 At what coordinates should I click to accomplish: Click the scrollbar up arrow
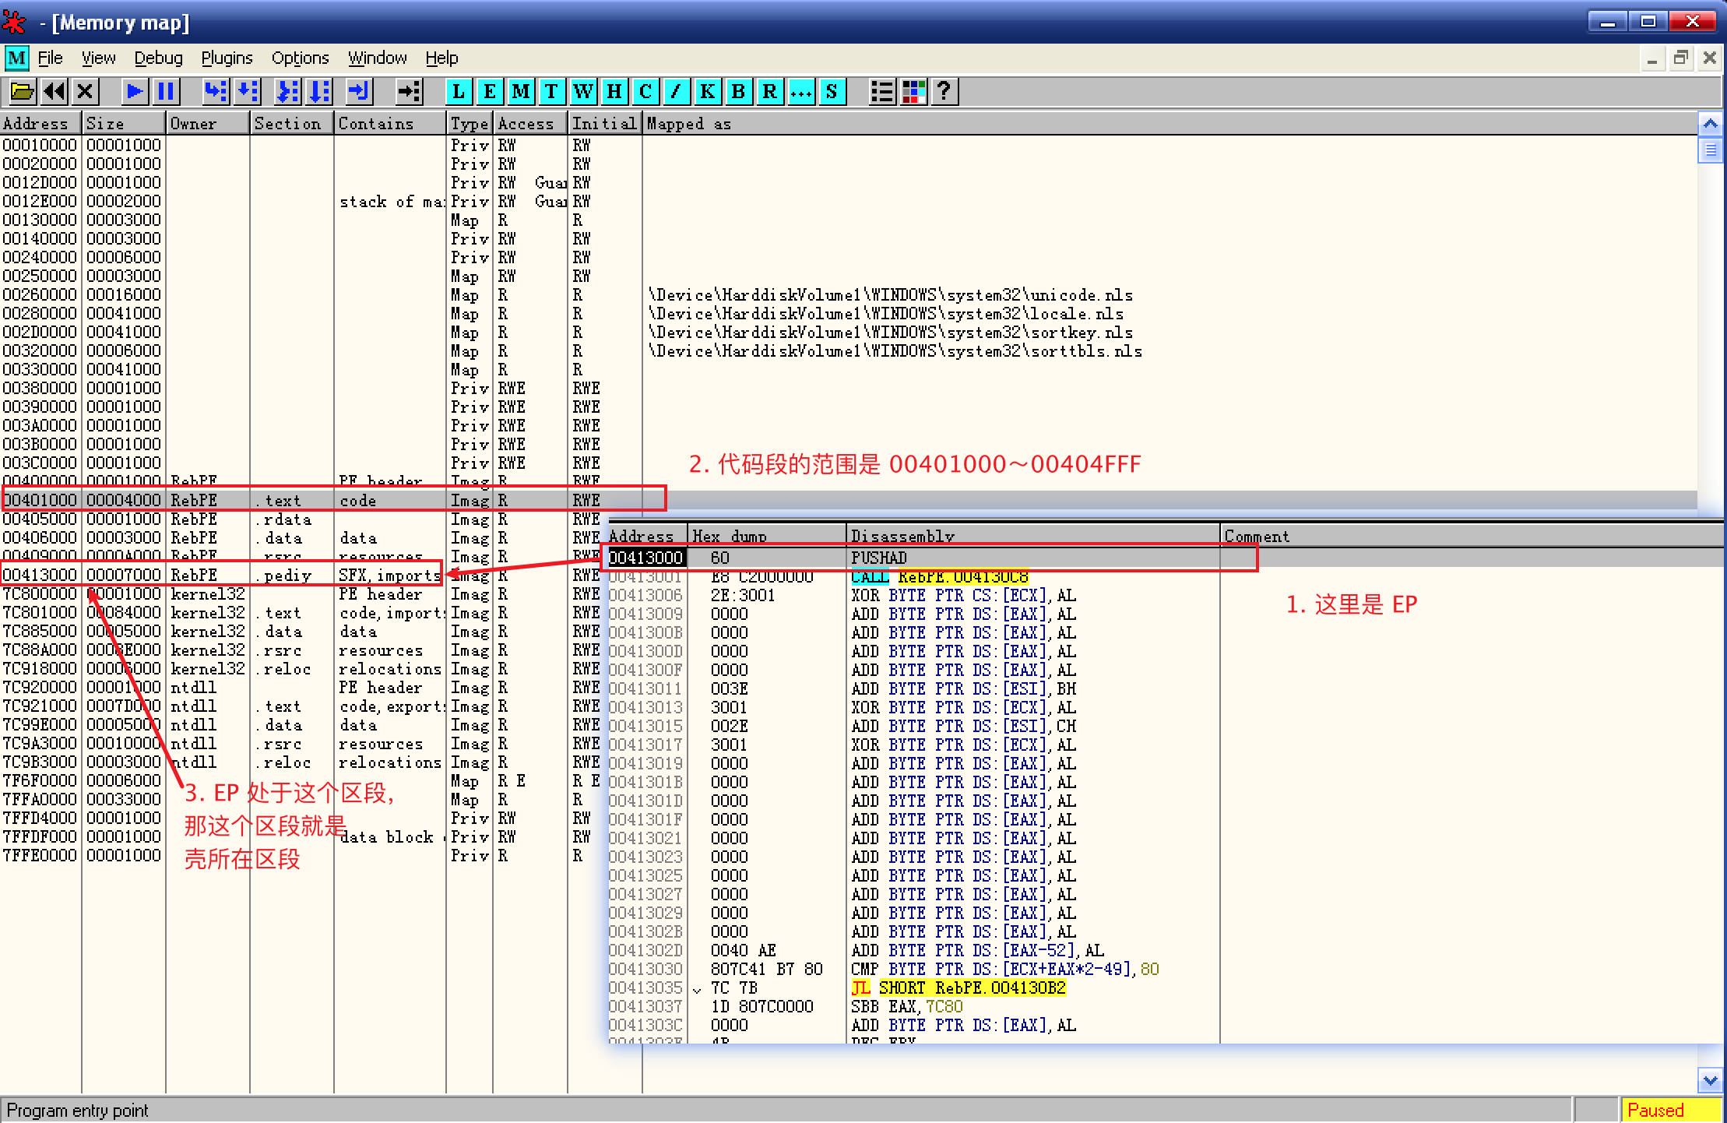pos(1710,124)
